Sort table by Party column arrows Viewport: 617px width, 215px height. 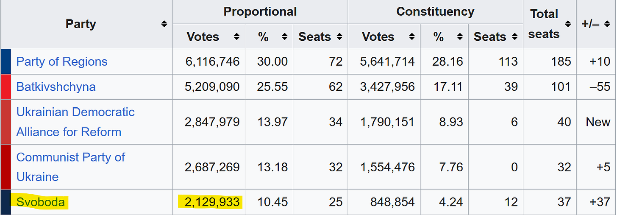tap(164, 24)
